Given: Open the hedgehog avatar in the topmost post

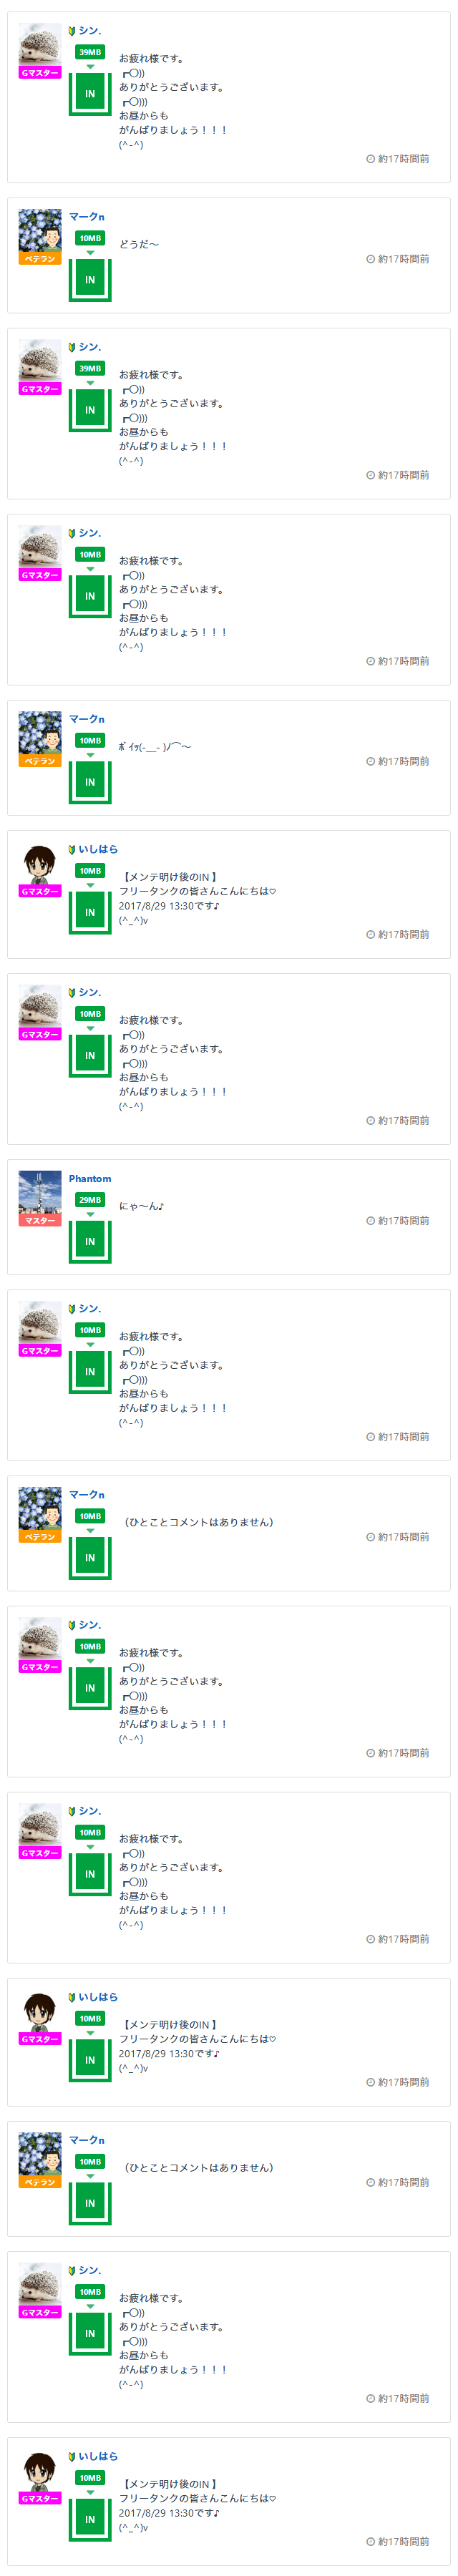Looking at the screenshot, I should click(x=40, y=45).
